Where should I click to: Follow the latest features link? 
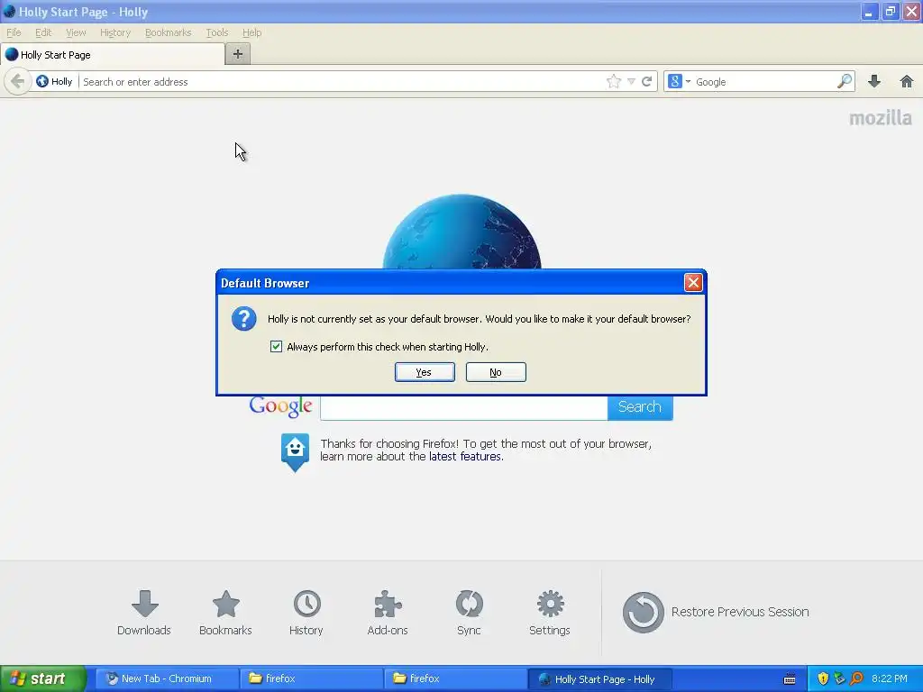point(465,457)
